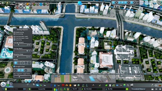Click the green plus icon near road panel
162x91 pixels.
(47, 81)
